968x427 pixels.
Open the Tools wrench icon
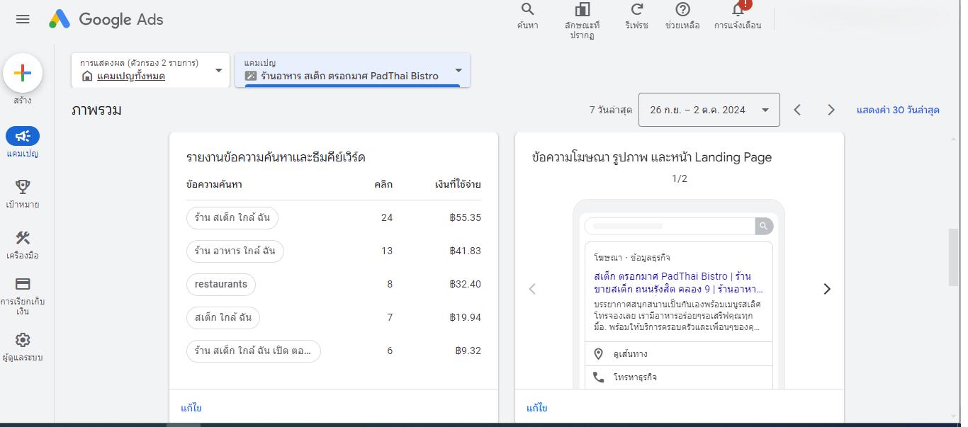click(23, 238)
